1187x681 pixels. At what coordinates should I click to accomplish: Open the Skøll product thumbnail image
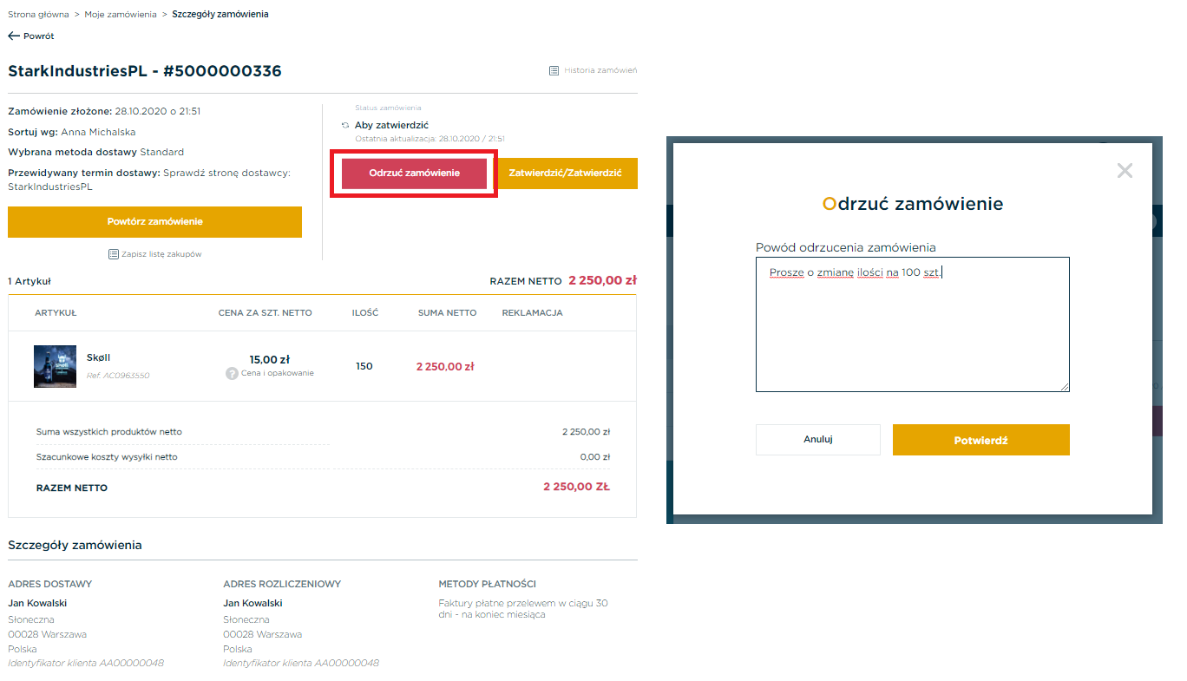[56, 366]
